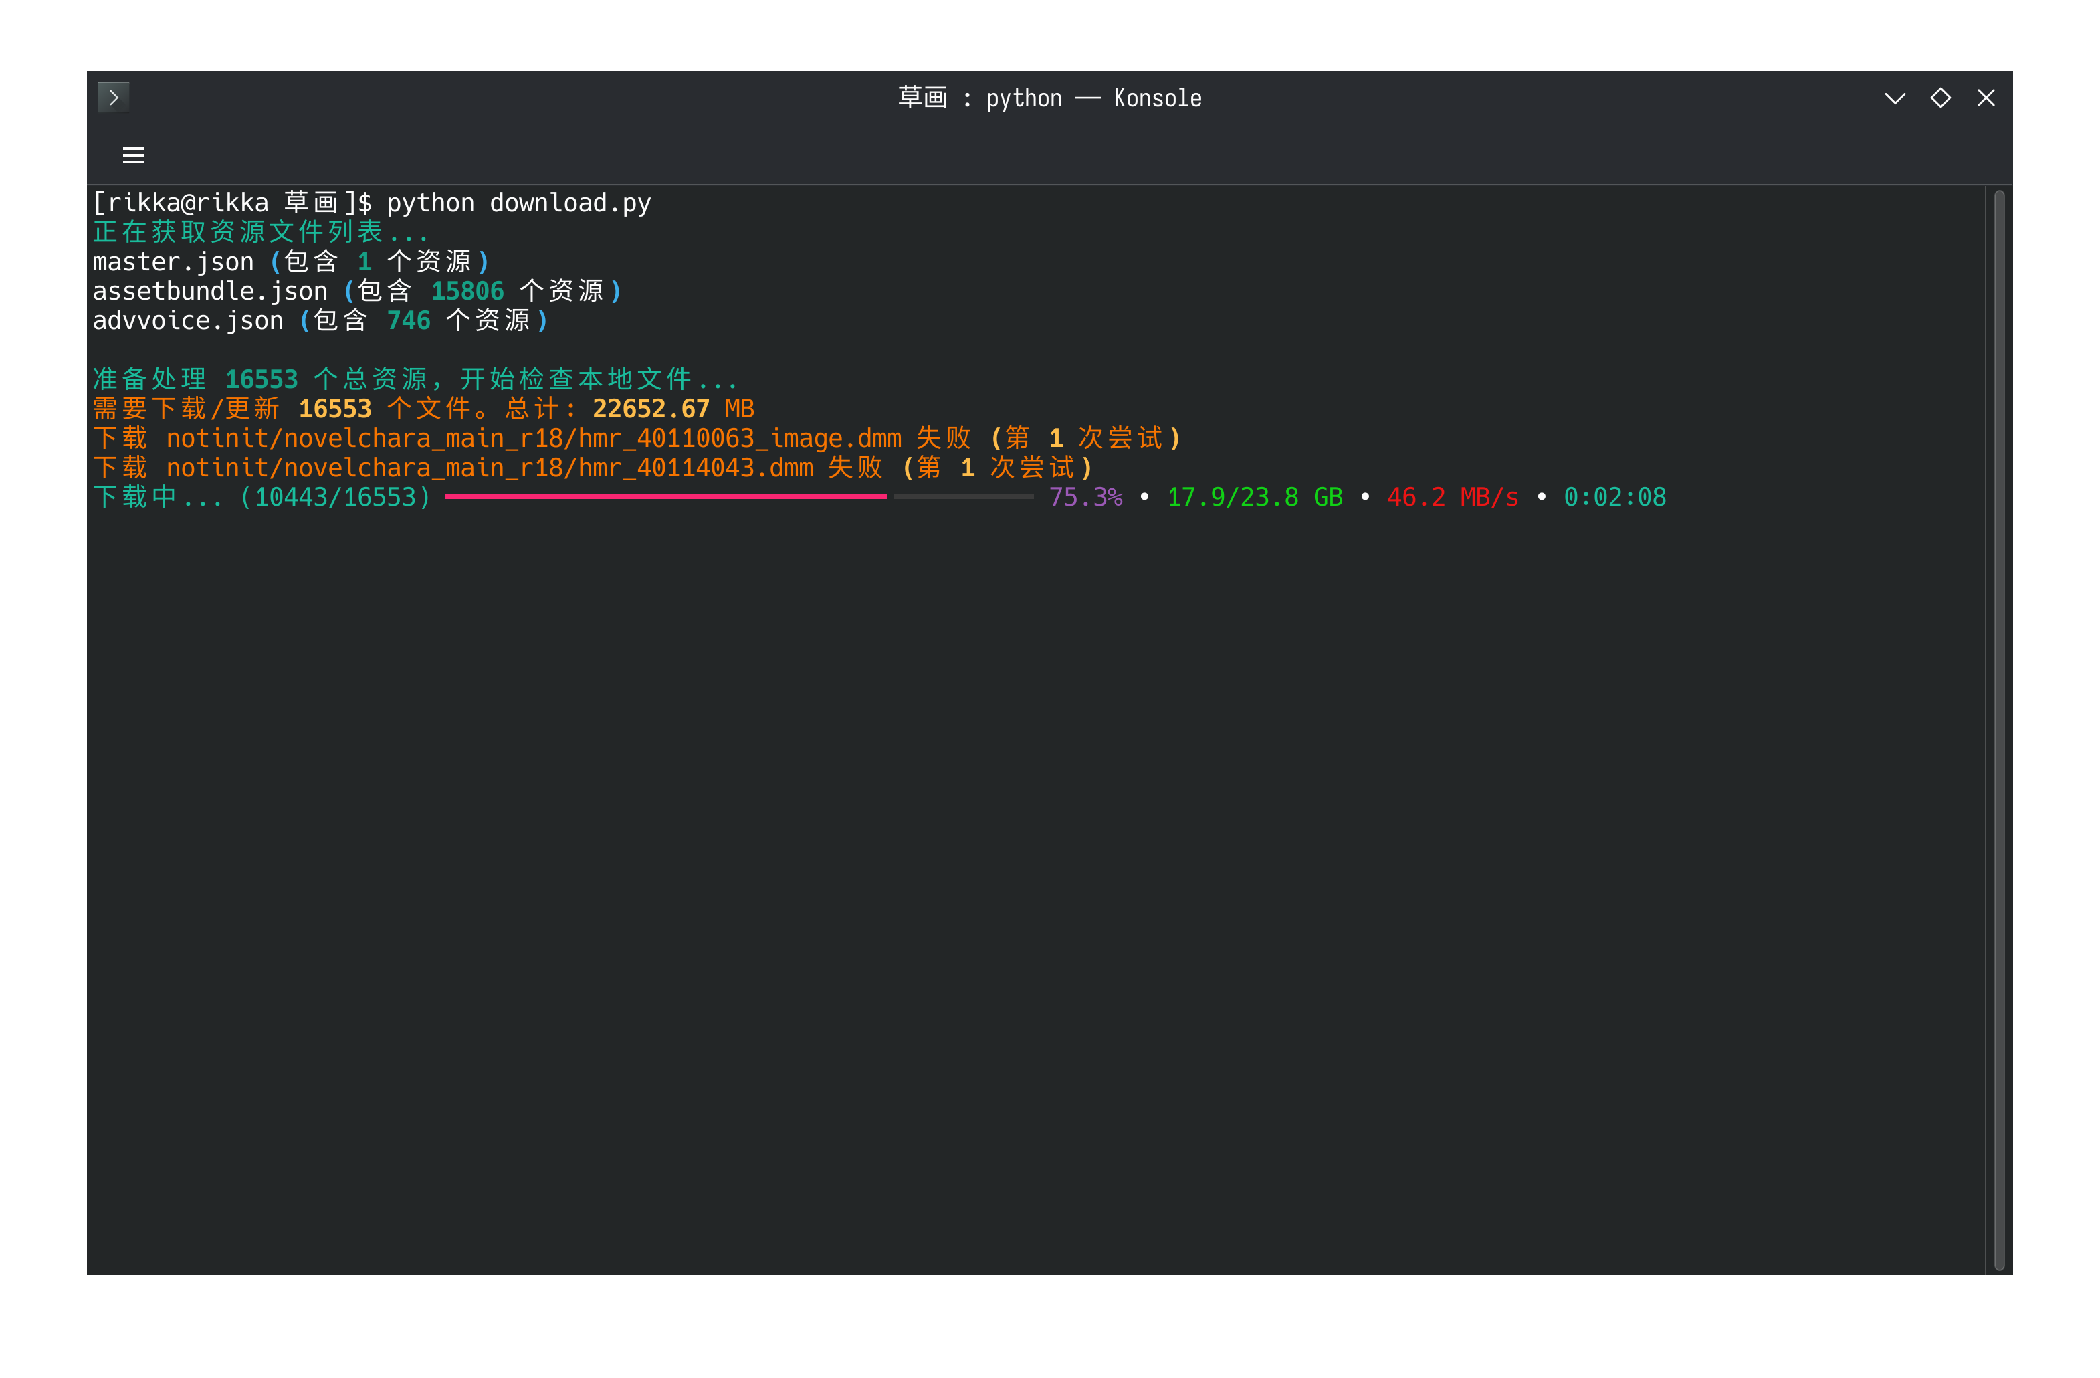Click the terminal vertical scrollbar
The width and height of the screenshot is (2100, 1378).
coord(1998,729)
